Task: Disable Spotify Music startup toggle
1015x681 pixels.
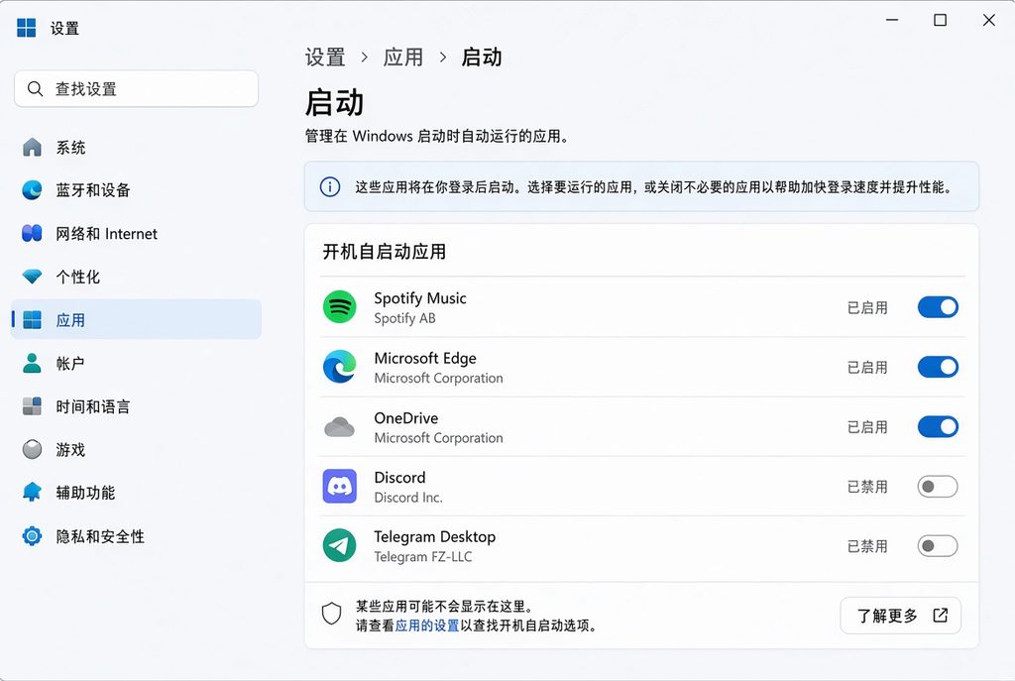Action: tap(938, 307)
